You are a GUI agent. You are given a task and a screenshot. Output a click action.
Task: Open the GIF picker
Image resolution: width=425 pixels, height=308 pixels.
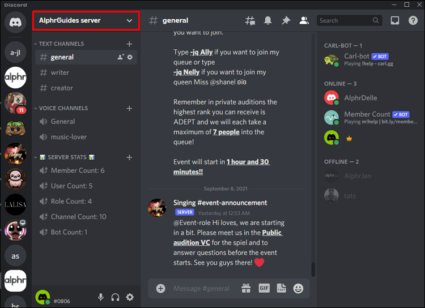tap(264, 288)
